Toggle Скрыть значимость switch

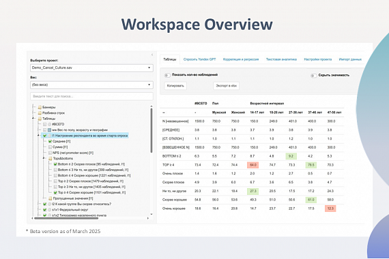point(313,76)
